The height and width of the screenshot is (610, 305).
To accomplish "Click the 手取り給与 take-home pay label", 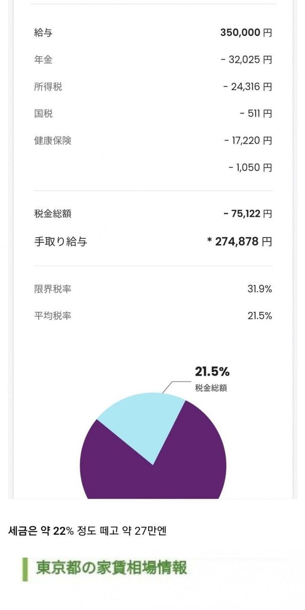I will pyautogui.click(x=61, y=242).
